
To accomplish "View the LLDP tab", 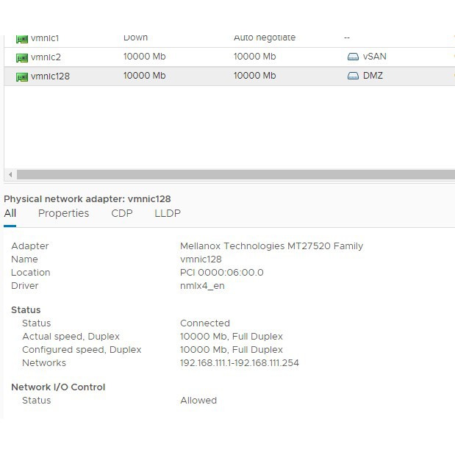I will point(167,213).
